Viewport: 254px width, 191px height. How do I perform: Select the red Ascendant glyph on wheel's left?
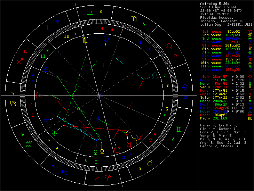[x=41, y=97]
